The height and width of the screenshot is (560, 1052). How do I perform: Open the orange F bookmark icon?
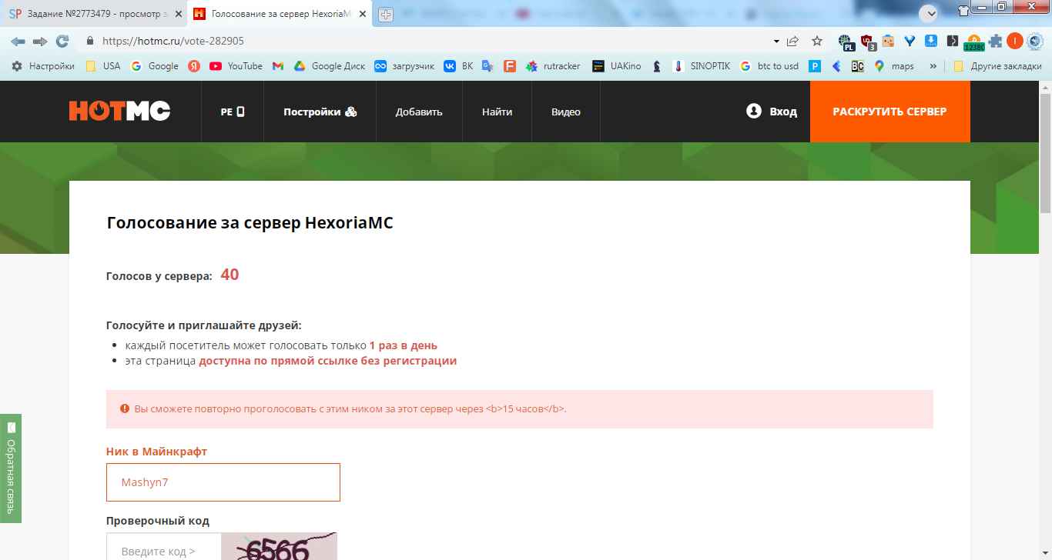(509, 66)
